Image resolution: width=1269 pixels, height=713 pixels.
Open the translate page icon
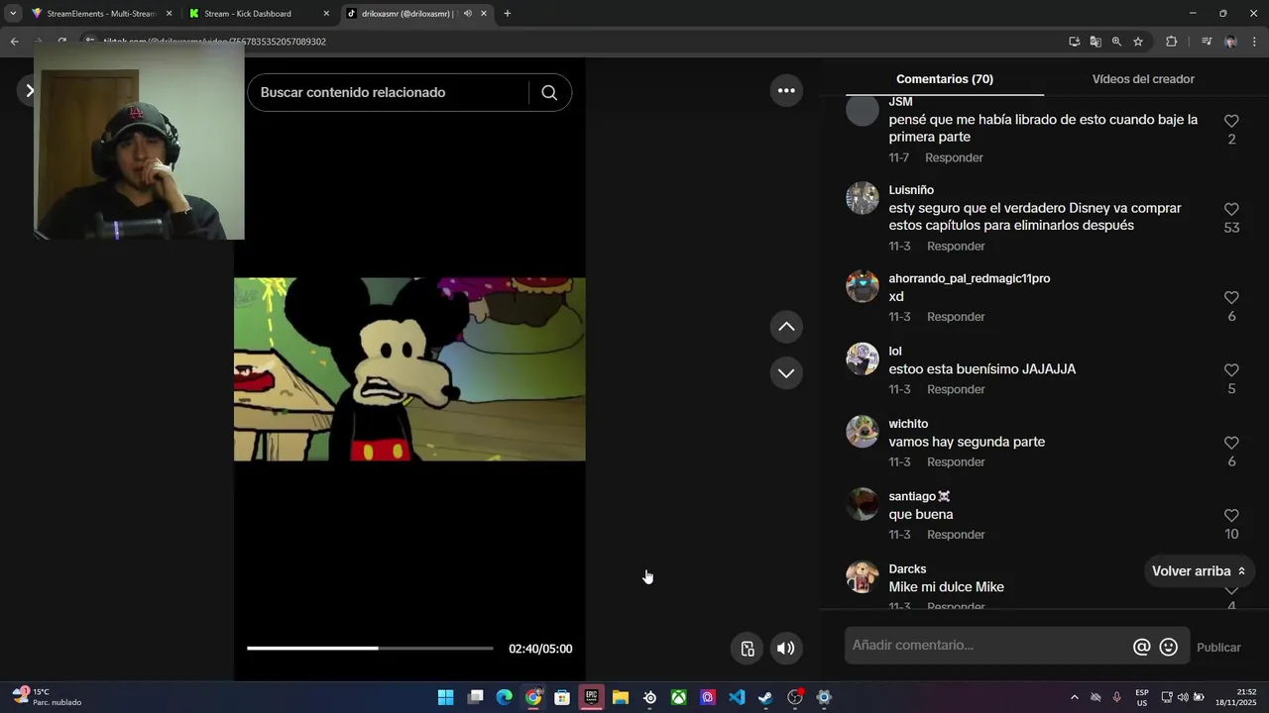pyautogui.click(x=1096, y=42)
